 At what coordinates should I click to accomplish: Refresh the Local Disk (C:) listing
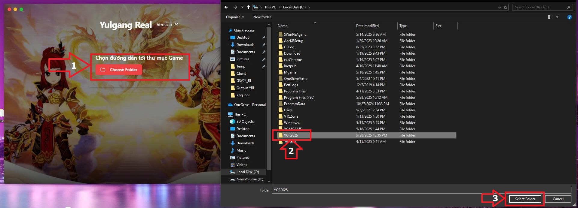click(x=506, y=7)
